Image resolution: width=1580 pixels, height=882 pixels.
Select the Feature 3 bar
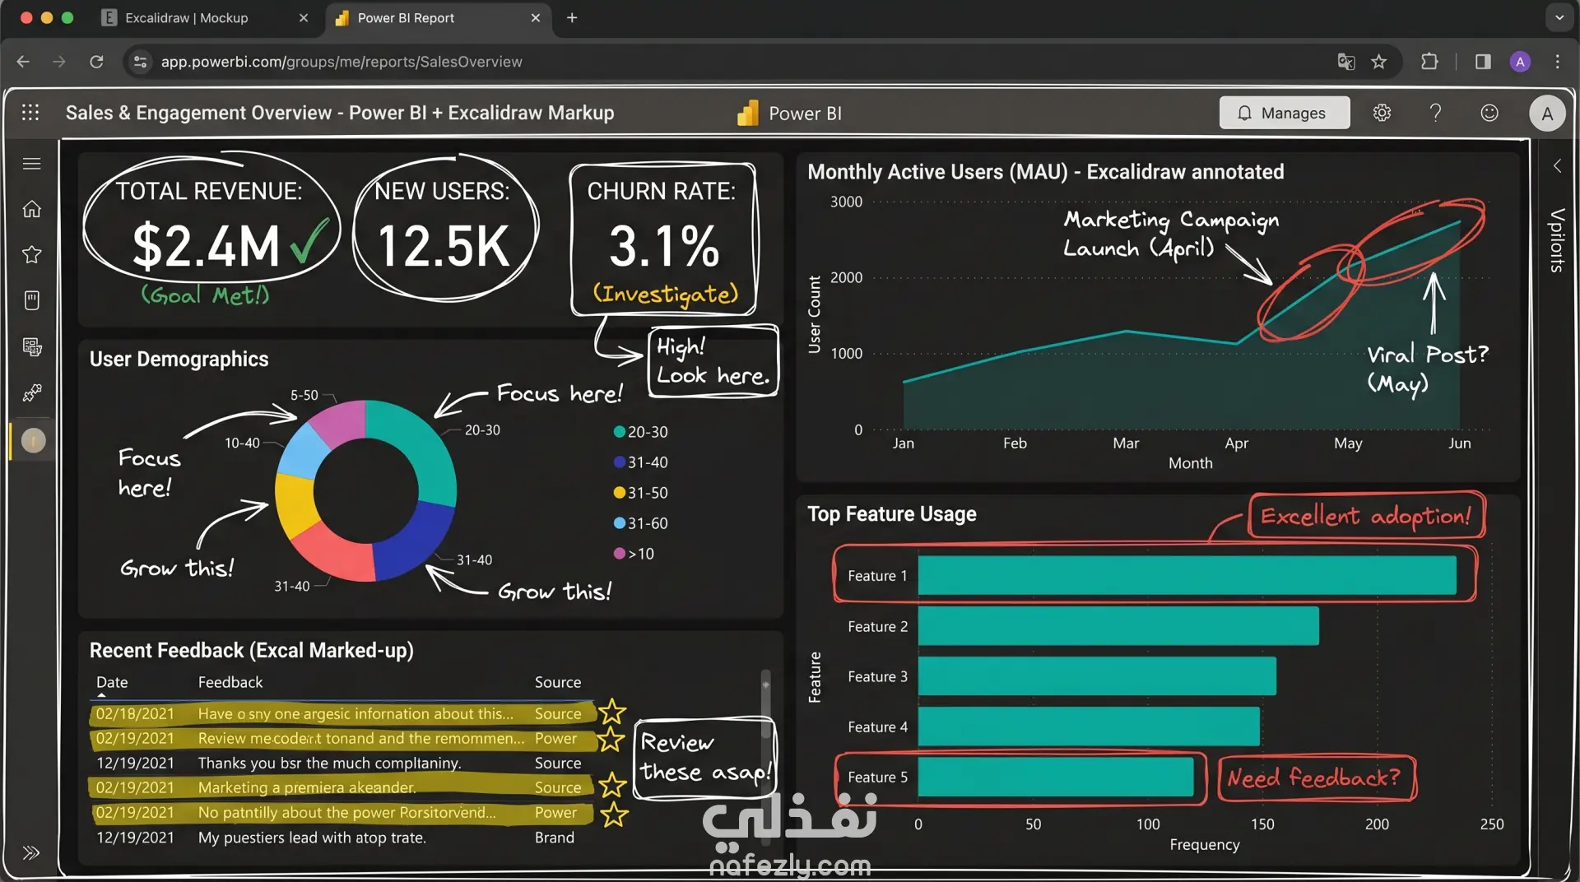click(1097, 676)
